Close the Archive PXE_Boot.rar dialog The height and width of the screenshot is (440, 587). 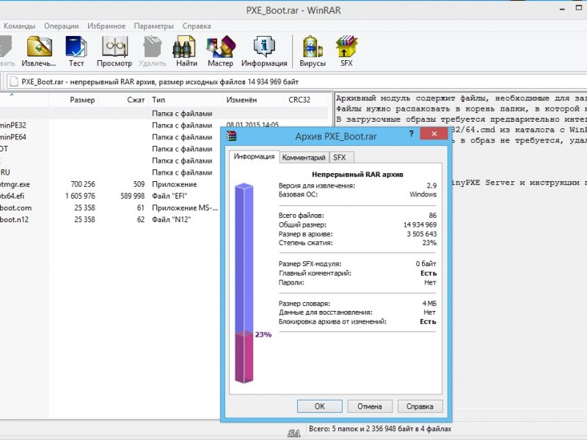(434, 133)
